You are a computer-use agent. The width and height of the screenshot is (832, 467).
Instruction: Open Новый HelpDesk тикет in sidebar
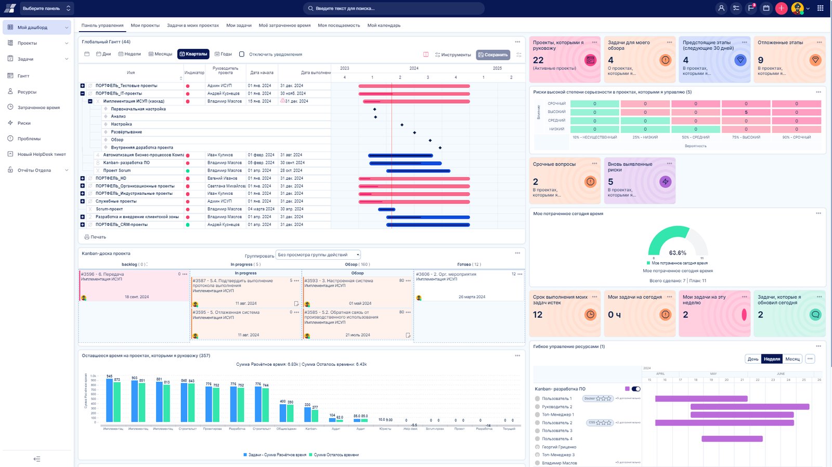coord(42,154)
